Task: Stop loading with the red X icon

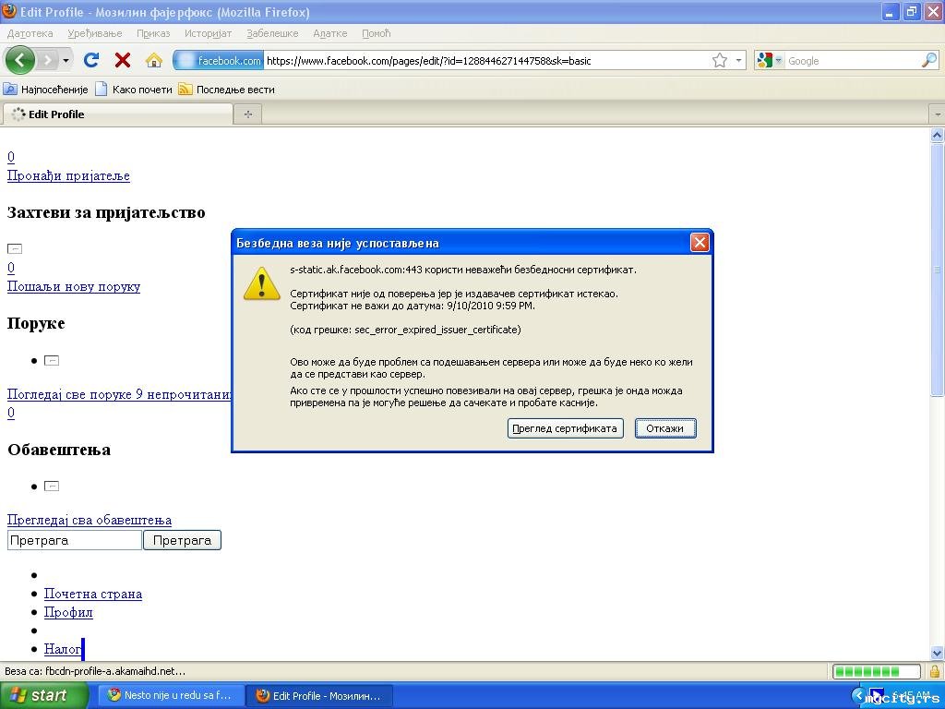Action: tap(123, 60)
